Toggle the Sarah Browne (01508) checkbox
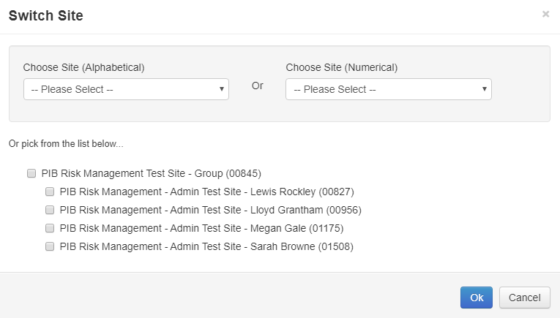The height and width of the screenshot is (318, 560). (50, 246)
